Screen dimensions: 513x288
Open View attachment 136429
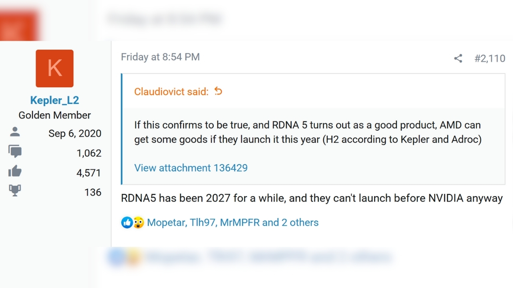point(191,168)
